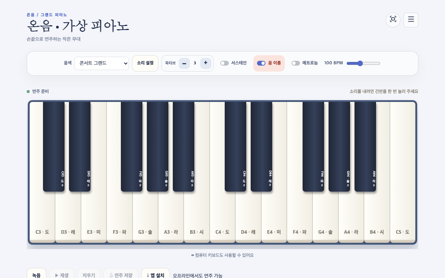Click the 연주 준비 status text
This screenshot has height=278, width=445.
[x=40, y=92]
